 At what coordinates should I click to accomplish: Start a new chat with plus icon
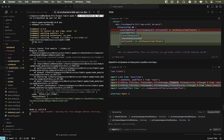(x=208, y=12)
